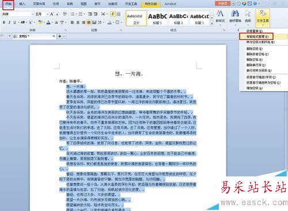The width and height of the screenshot is (288, 211).
Task: Increase paragraph indent
Action: [x=96, y=14]
